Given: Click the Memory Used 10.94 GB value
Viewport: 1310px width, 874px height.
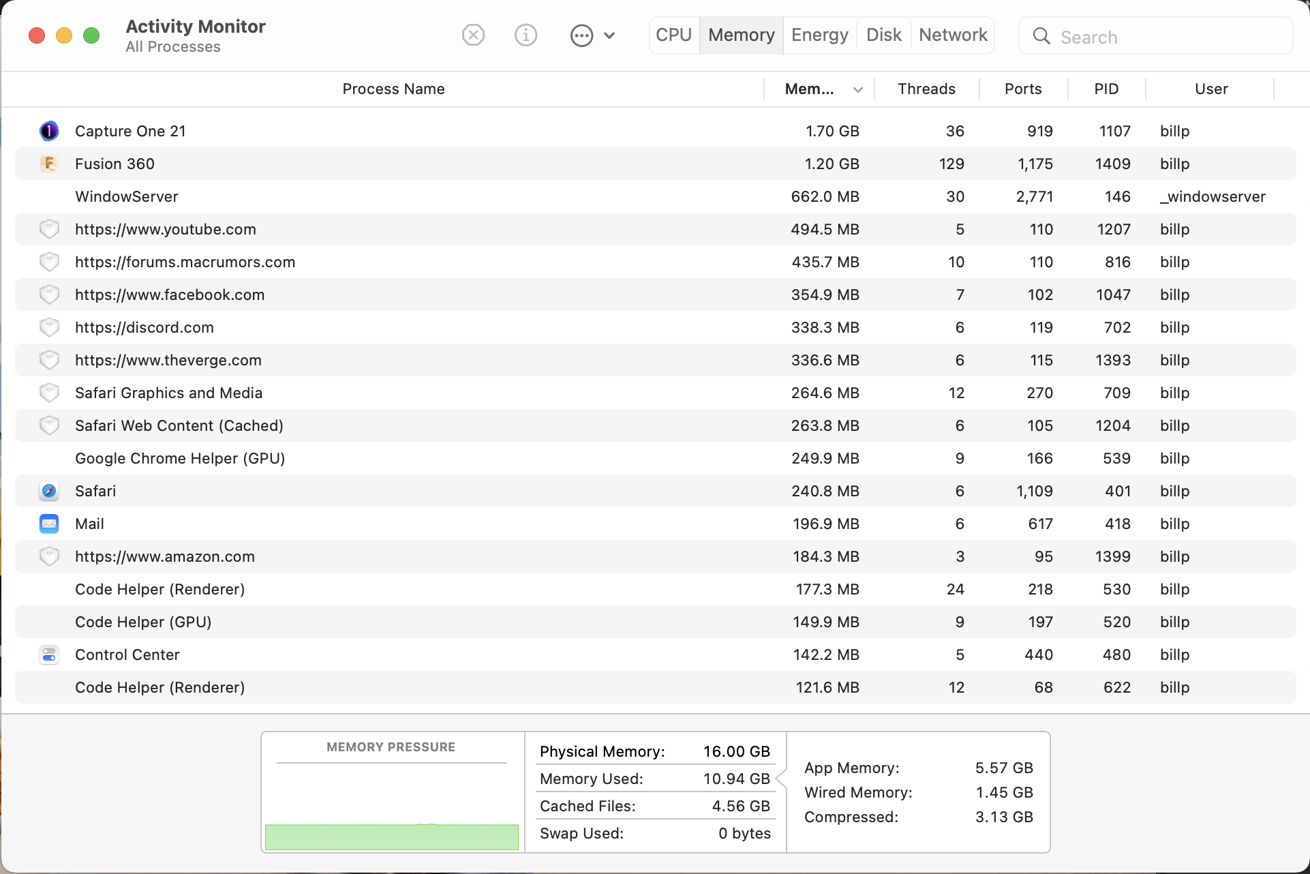Looking at the screenshot, I should 737,779.
